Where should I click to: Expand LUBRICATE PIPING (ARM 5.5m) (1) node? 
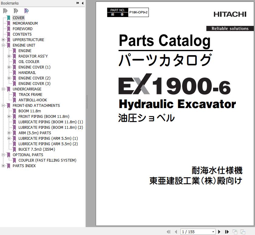click(x=9, y=139)
